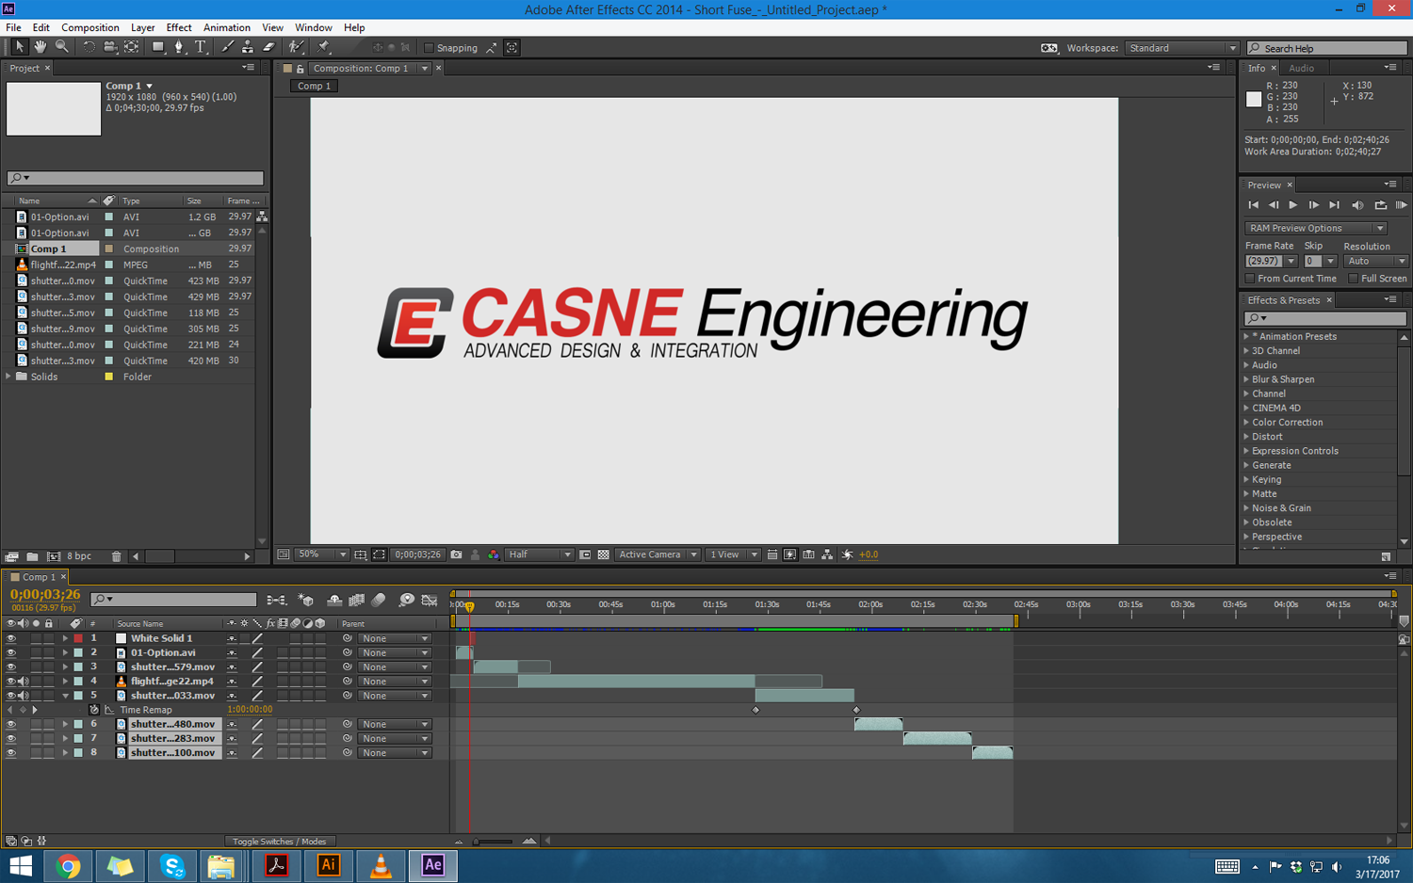This screenshot has width=1413, height=883.
Task: Click the Info panel color swatch
Action: pos(1254,100)
